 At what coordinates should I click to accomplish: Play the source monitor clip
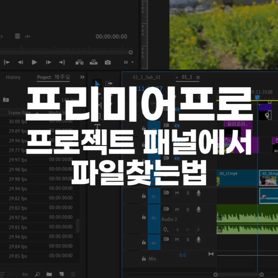coord(34,62)
